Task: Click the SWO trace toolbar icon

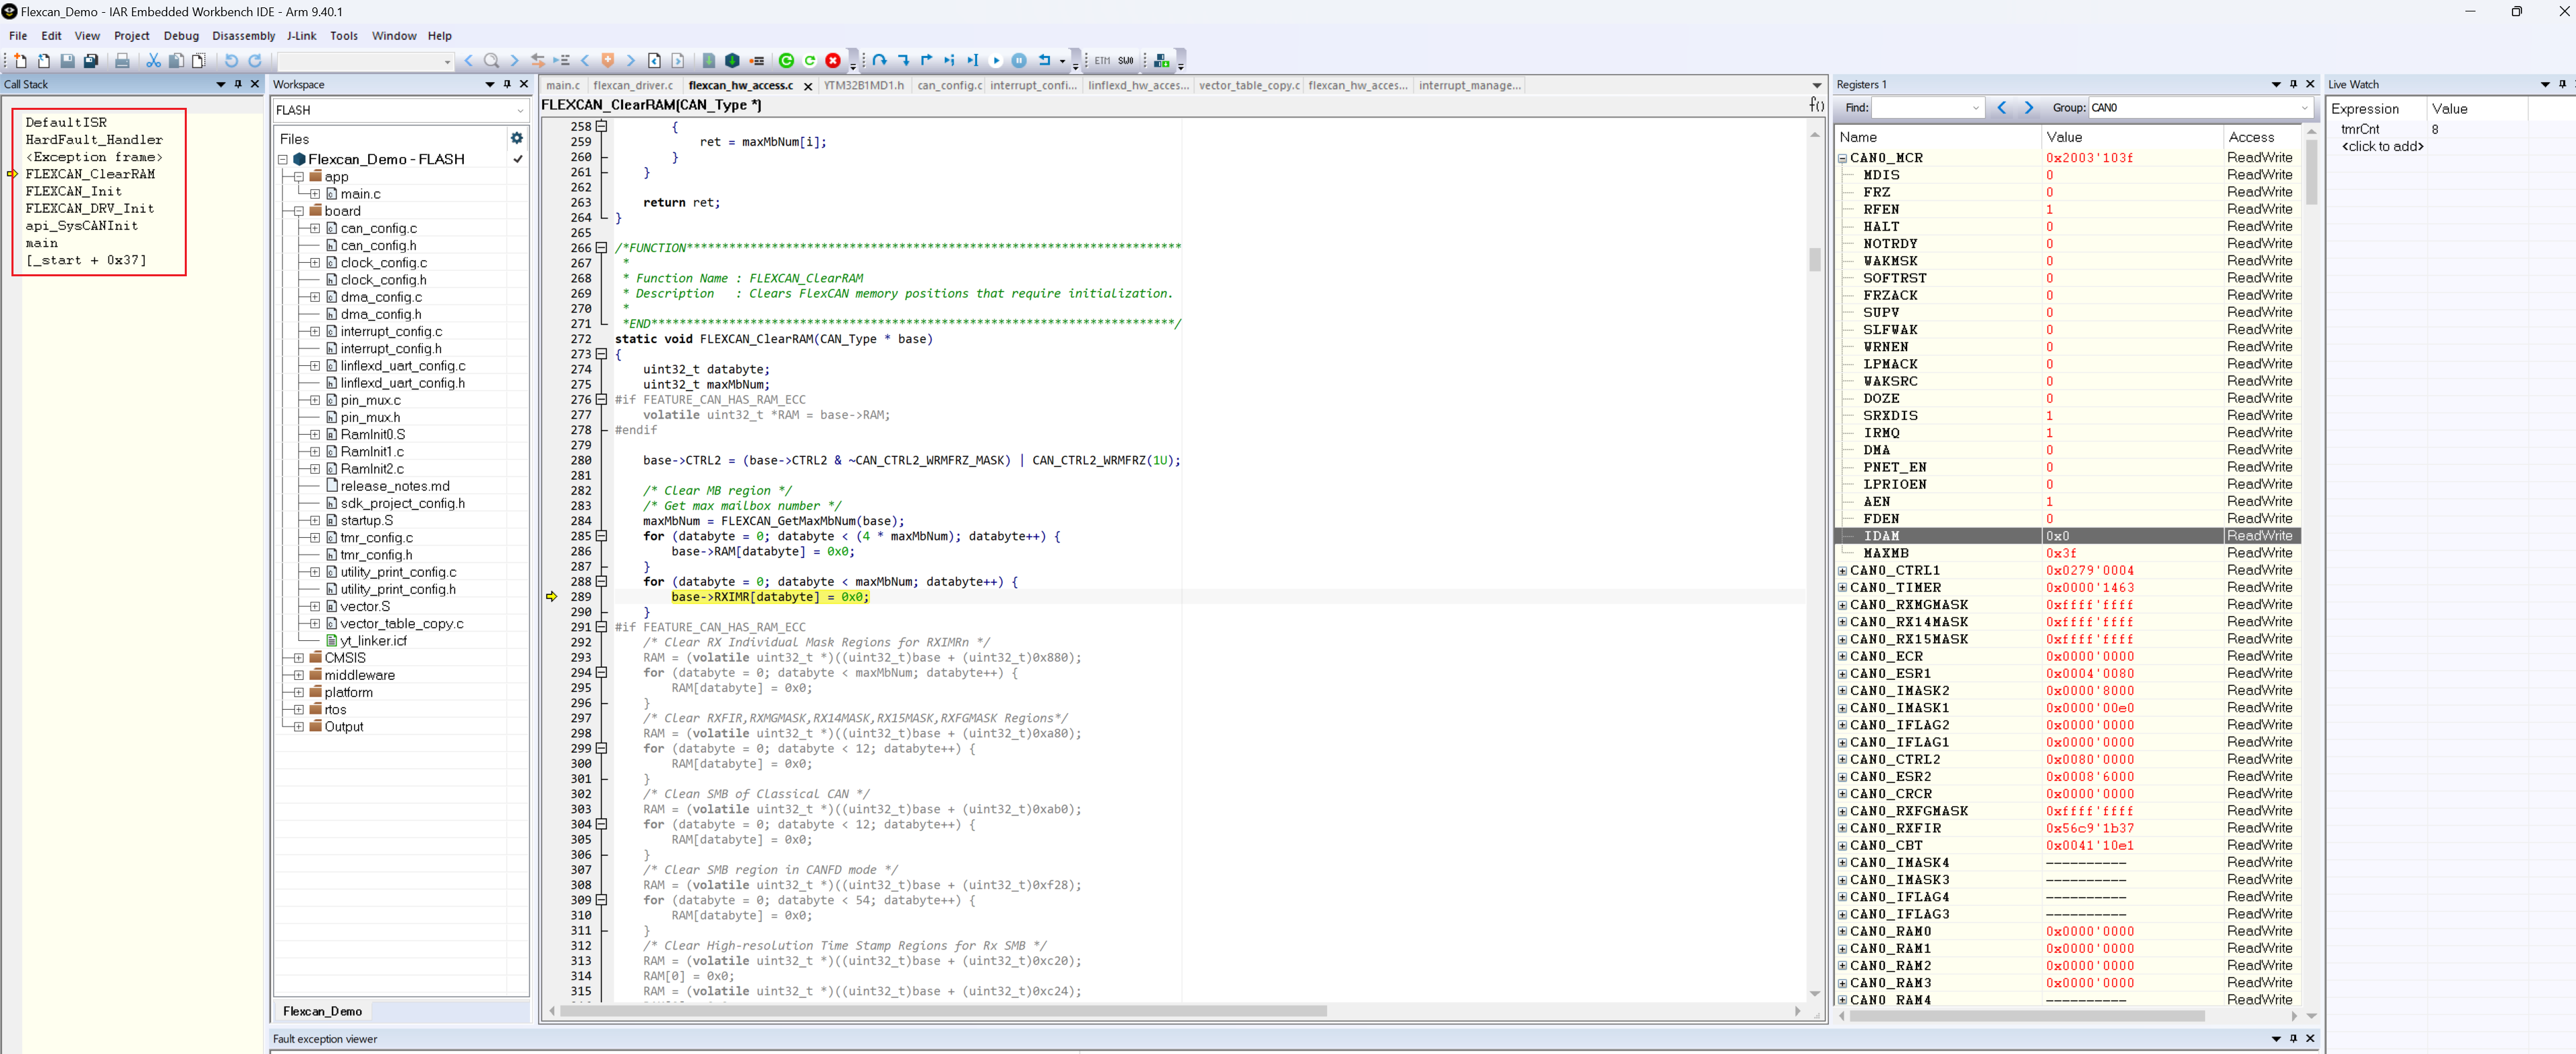Action: click(x=1126, y=61)
